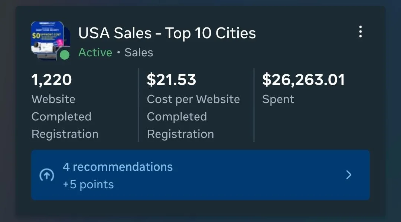Click the divider before the Spent column

(x=254, y=105)
